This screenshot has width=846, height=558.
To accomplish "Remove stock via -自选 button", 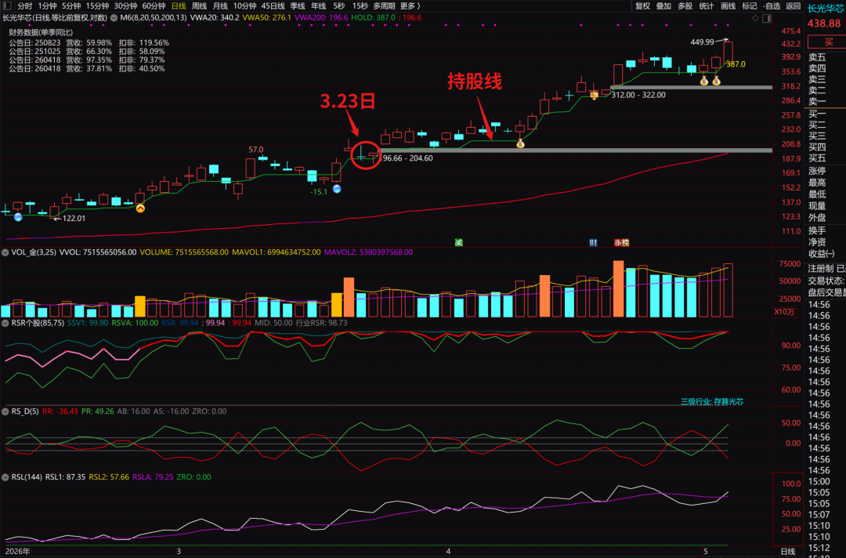I will click(772, 6).
